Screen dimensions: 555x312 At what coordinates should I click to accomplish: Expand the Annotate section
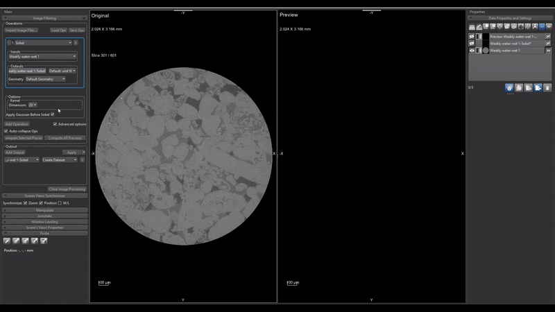pos(44,216)
